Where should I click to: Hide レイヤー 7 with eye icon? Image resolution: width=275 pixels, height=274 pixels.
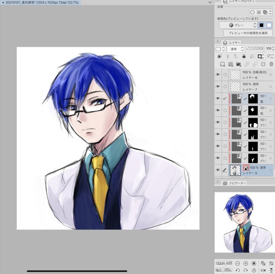(x=218, y=86)
